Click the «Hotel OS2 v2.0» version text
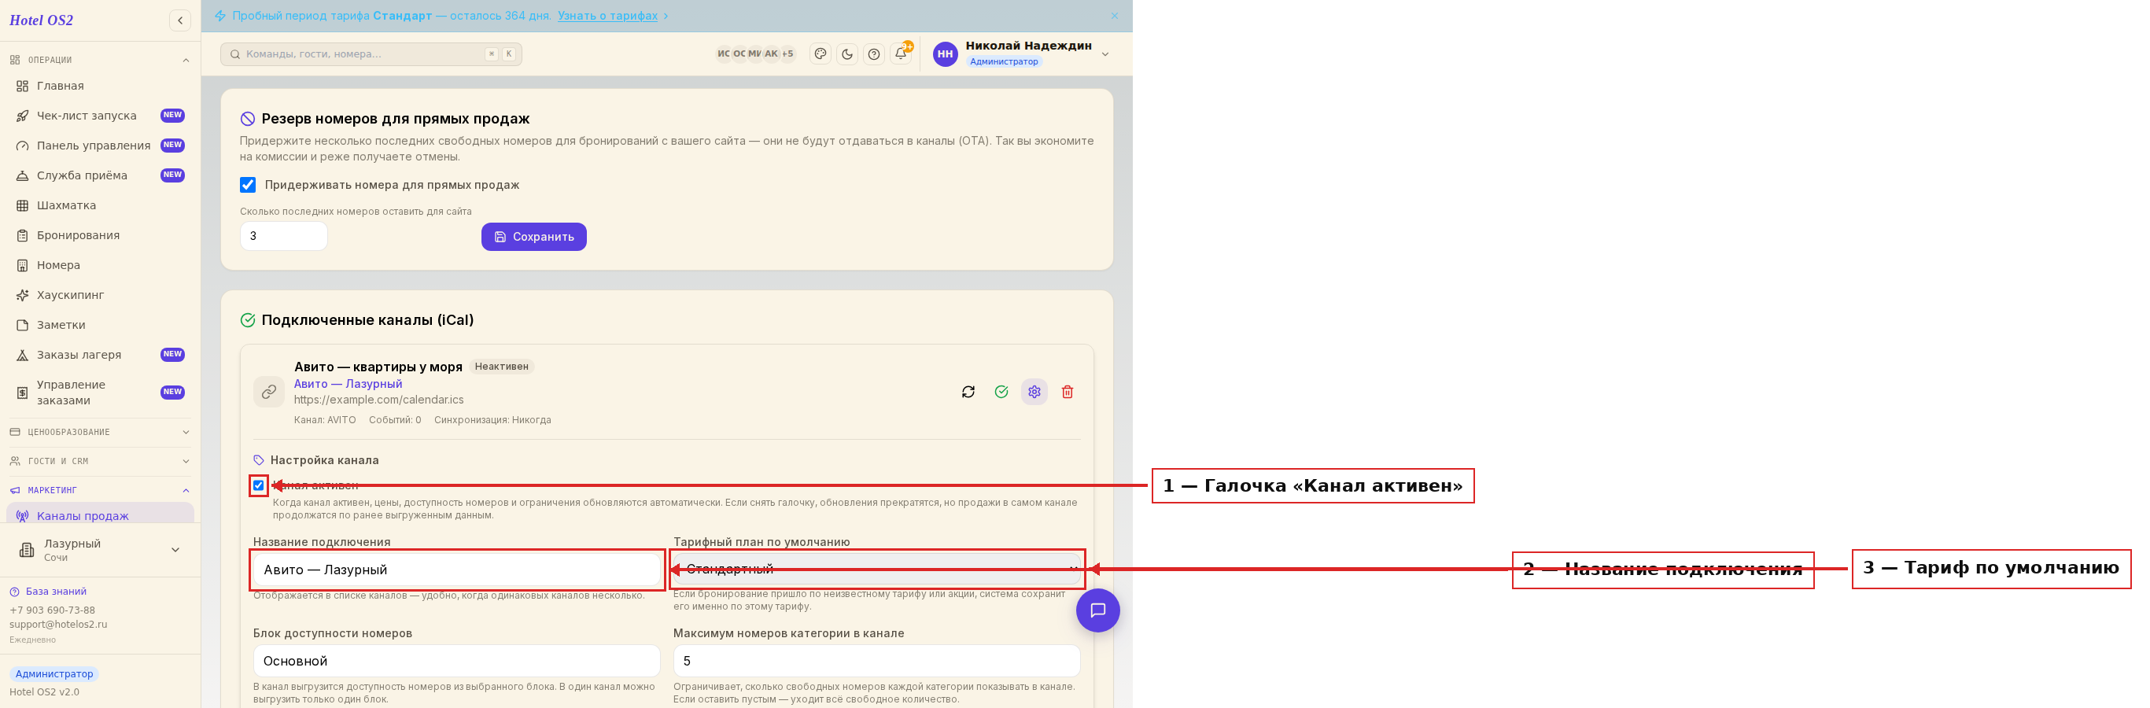Viewport: 2150px width, 708px height. [x=44, y=692]
